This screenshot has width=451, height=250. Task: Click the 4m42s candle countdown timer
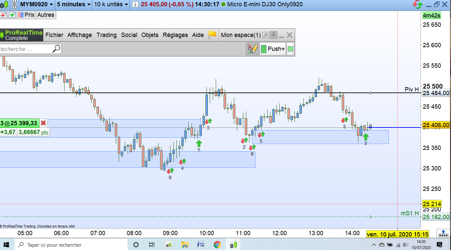pos(431,16)
